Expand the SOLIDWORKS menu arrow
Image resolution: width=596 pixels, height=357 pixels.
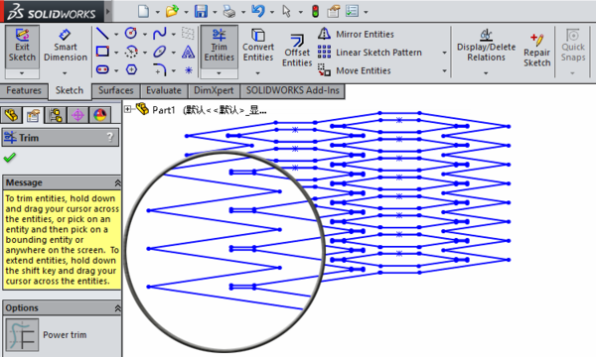[108, 11]
